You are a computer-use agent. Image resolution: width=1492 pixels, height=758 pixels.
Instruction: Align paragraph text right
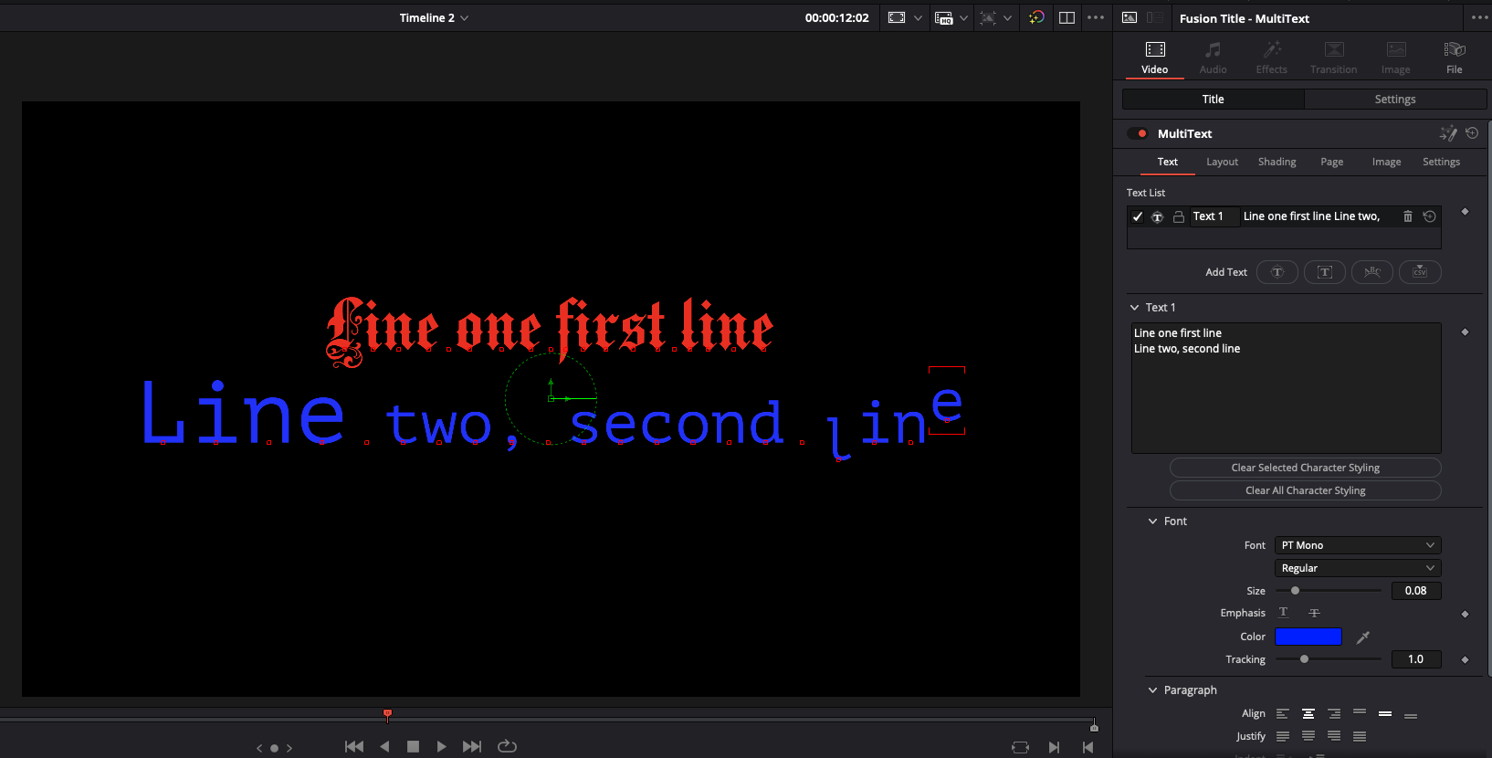pos(1334,713)
